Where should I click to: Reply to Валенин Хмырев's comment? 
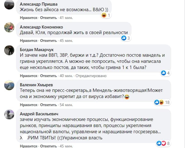49,105
